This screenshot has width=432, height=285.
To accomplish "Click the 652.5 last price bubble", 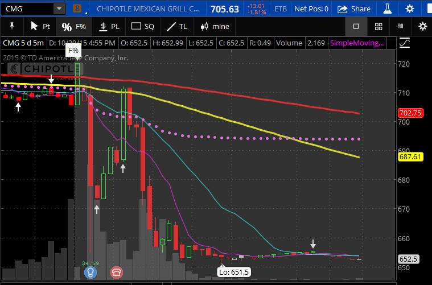I will click(408, 259).
